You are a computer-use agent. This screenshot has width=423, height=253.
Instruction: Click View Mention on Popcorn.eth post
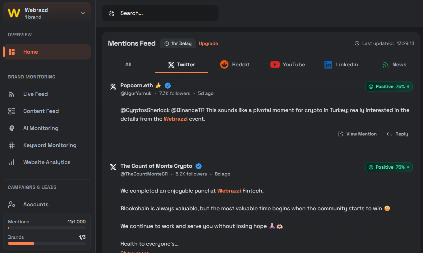pyautogui.click(x=357, y=134)
